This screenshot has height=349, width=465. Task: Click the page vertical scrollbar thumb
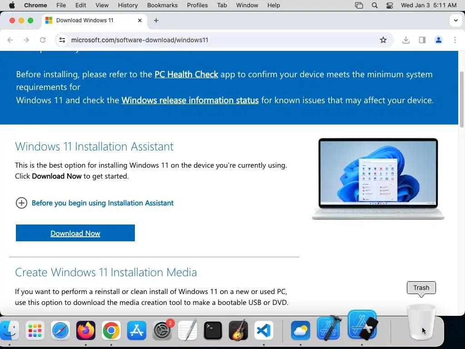[461, 100]
